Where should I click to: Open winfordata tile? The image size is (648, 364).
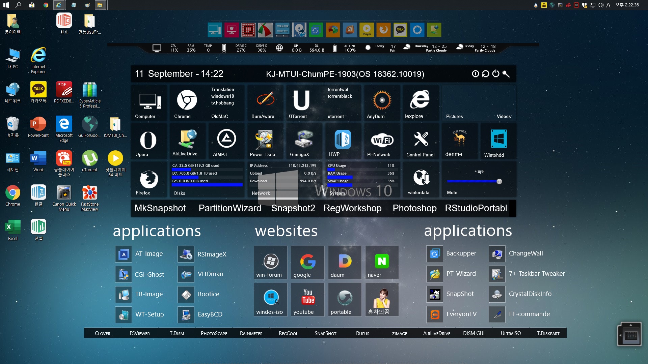421,180
